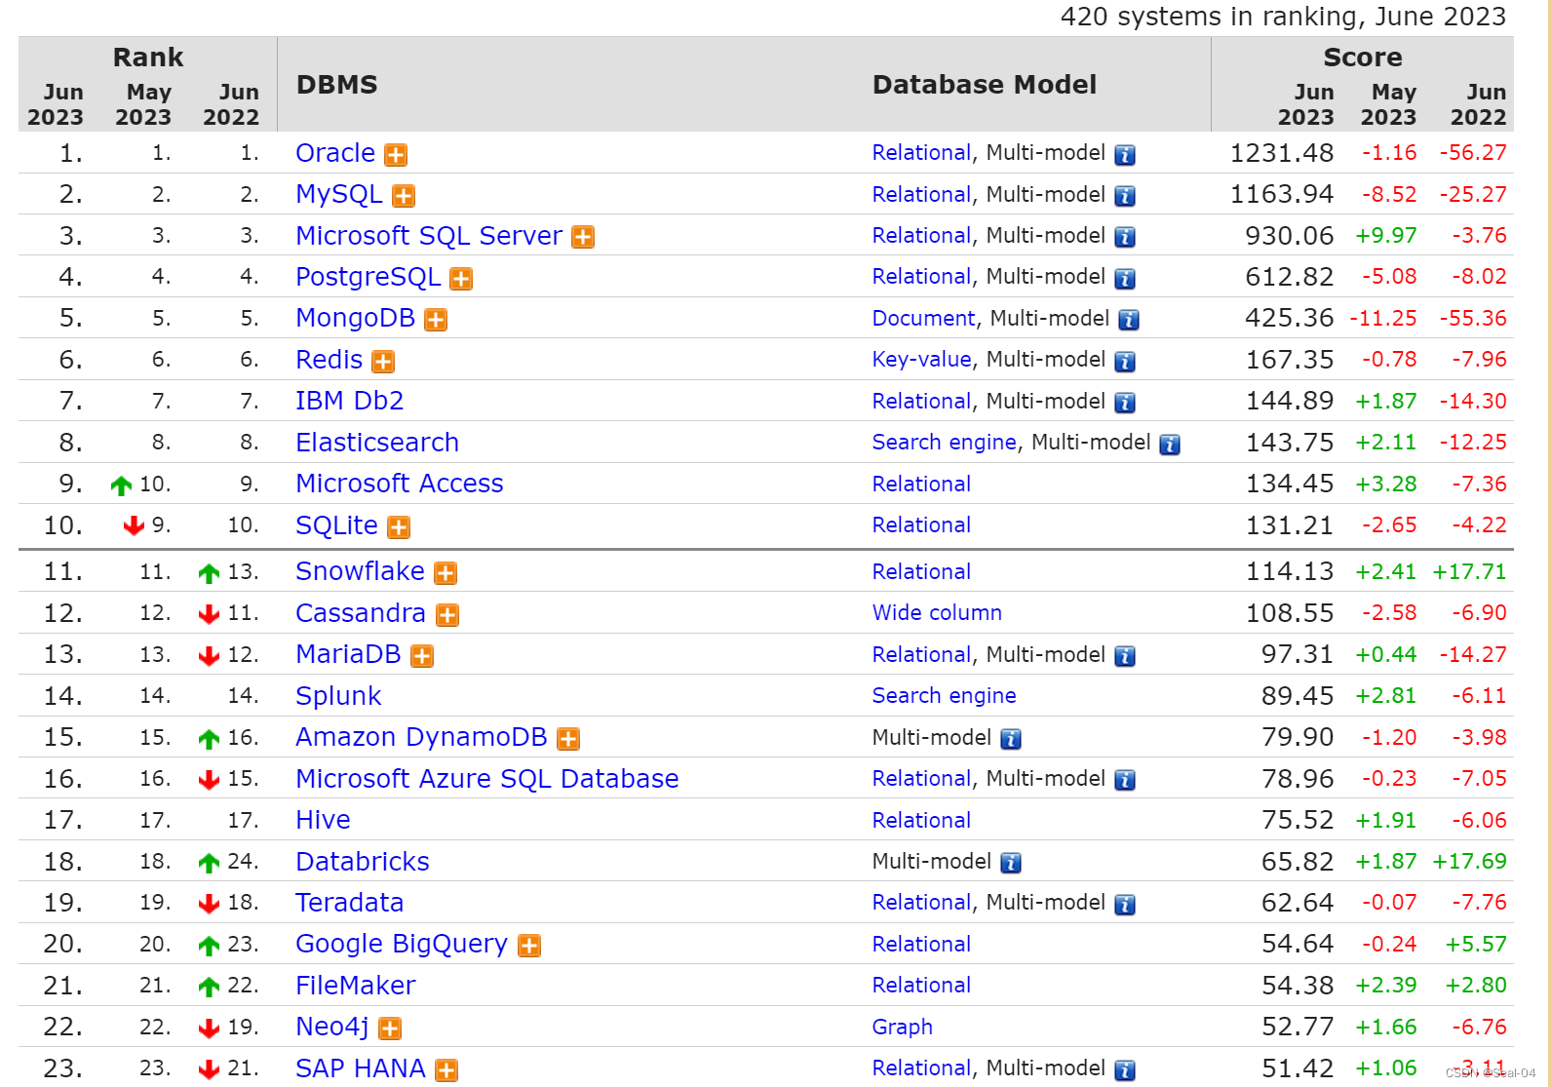Open the MongoDB link
Viewport: 1551px width, 1087px height.
356,318
